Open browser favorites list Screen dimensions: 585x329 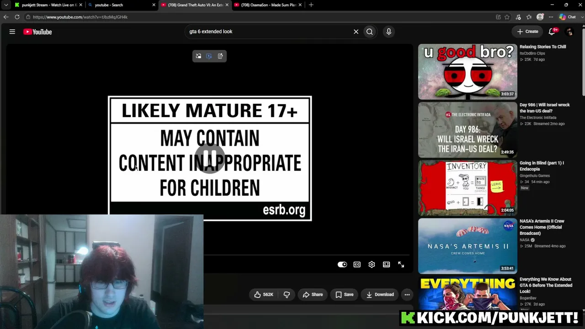[x=529, y=17]
